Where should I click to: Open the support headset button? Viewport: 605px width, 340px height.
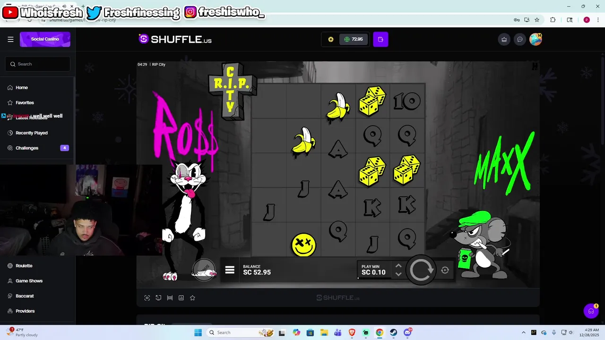(x=591, y=311)
